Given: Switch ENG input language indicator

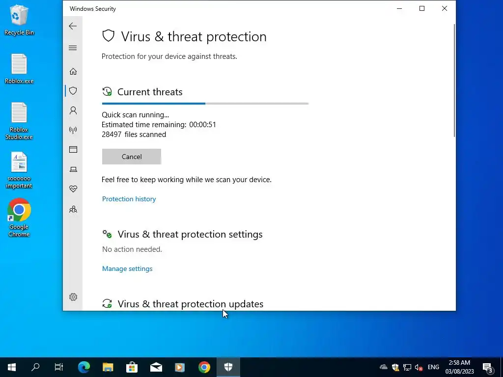Looking at the screenshot, I should pos(433,367).
